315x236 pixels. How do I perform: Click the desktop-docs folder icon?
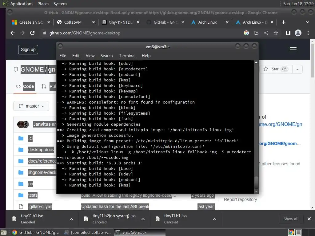pos(21,150)
